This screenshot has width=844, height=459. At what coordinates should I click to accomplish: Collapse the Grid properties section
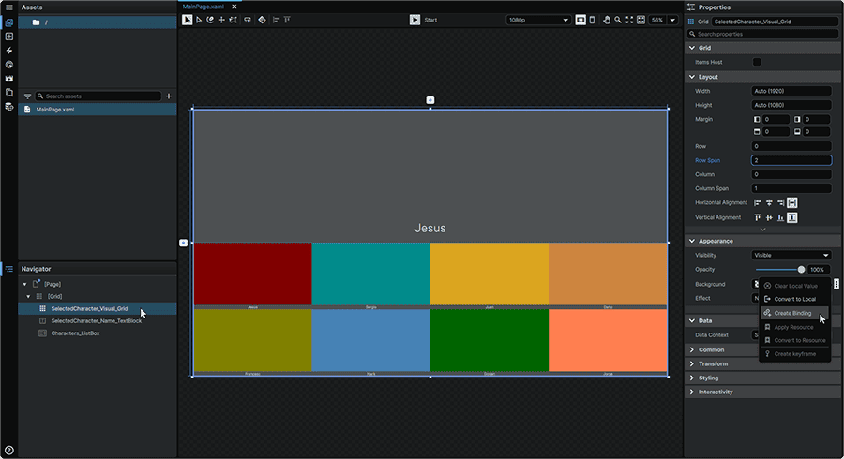tap(692, 48)
